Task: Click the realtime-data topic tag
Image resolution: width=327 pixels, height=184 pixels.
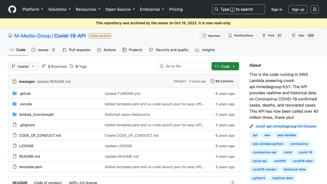Action: (282, 178)
